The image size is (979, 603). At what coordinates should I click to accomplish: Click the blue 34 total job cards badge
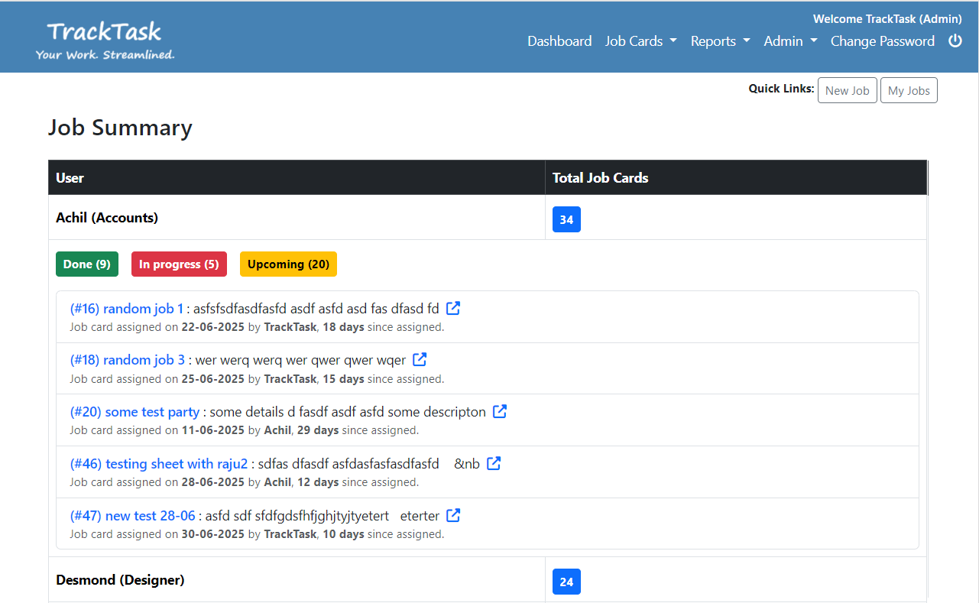pyautogui.click(x=566, y=219)
